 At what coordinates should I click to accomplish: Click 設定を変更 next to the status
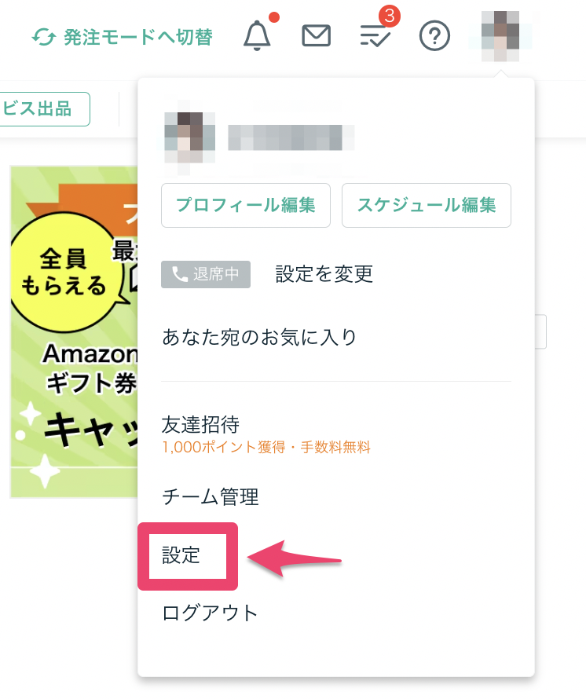pyautogui.click(x=324, y=274)
